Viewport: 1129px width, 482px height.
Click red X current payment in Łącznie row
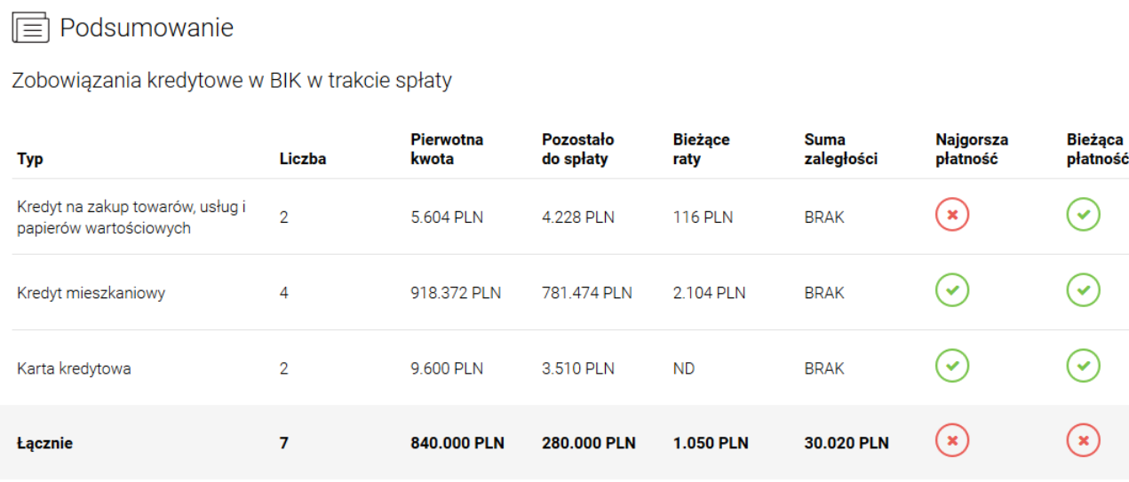(x=1084, y=440)
